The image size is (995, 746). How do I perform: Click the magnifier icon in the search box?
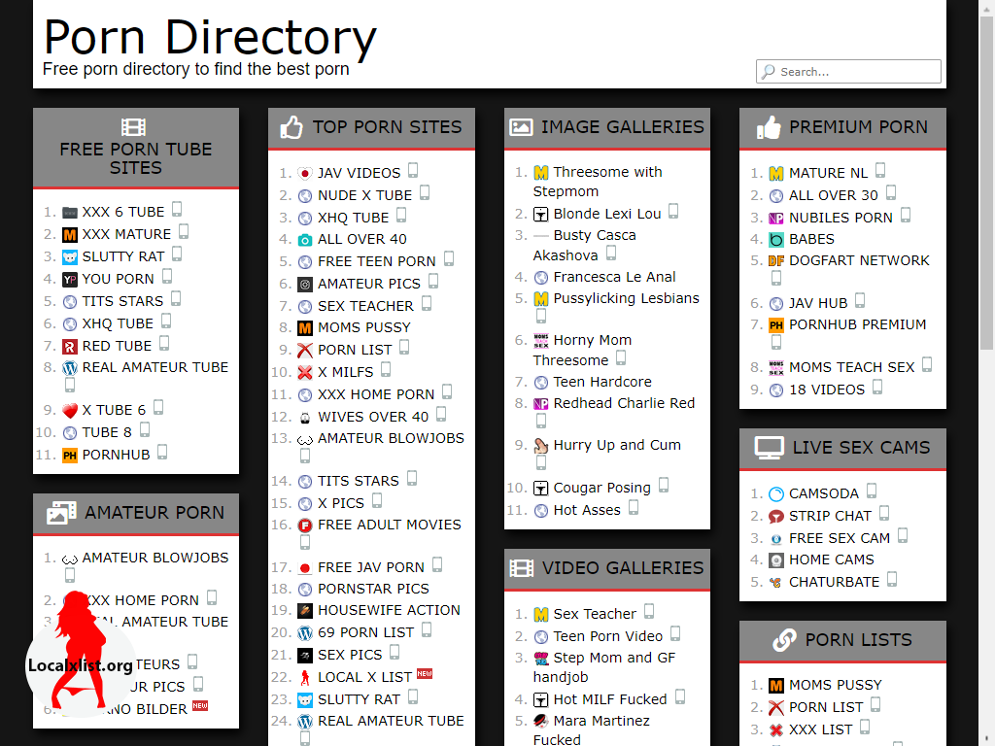[x=769, y=72]
